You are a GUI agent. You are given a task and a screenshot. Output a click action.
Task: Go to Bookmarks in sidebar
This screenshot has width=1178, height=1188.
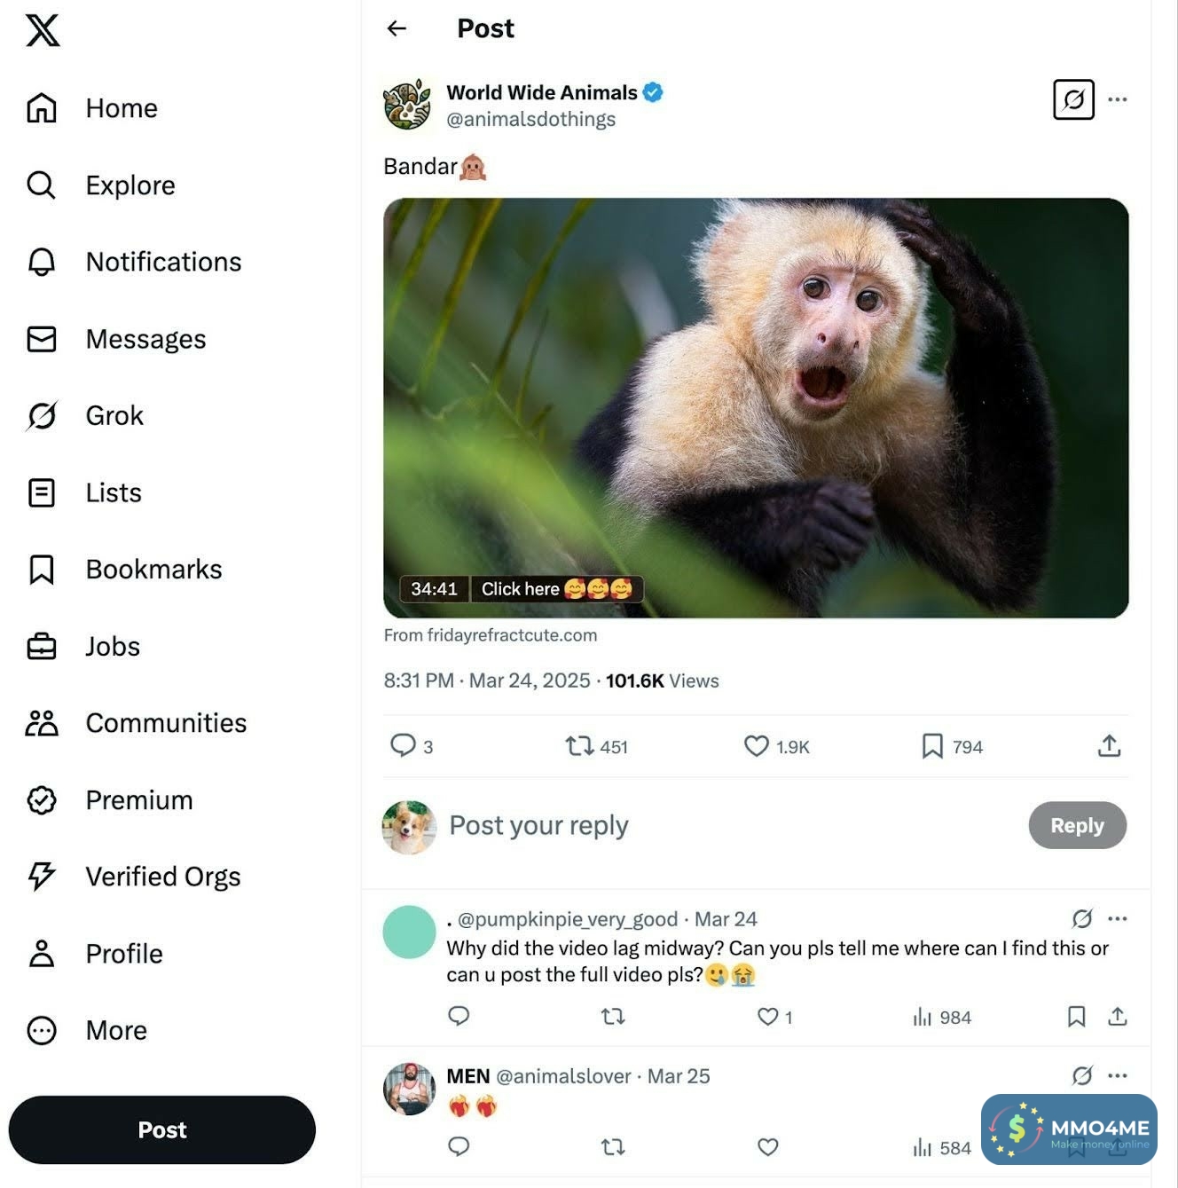pyautogui.click(x=153, y=570)
